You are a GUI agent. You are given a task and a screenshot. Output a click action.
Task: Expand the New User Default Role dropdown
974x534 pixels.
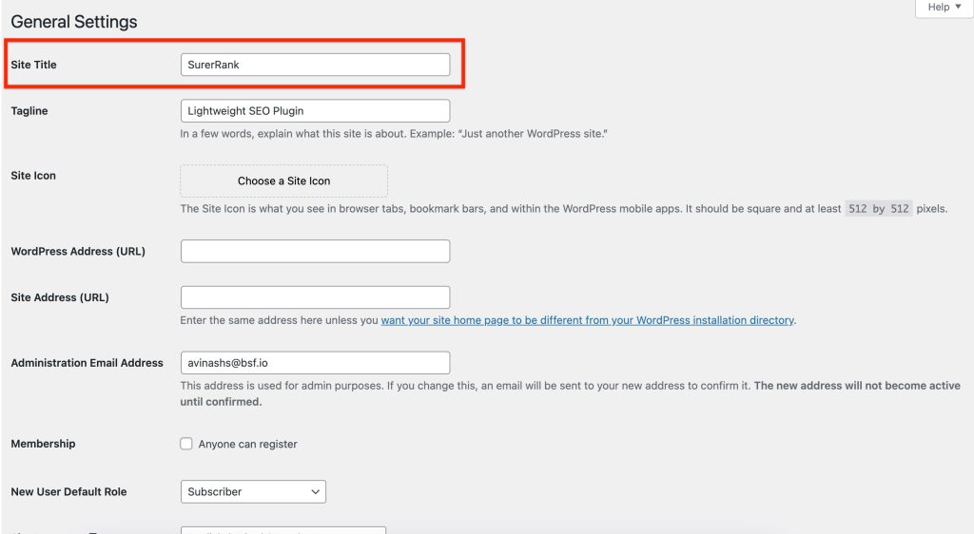(x=253, y=492)
